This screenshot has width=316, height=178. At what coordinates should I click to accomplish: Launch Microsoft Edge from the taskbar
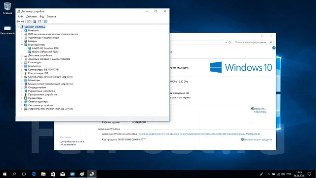pos(34,174)
